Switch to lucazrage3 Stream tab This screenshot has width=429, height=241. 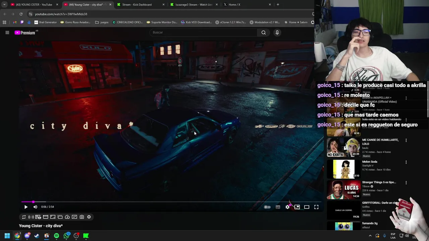tap(194, 5)
